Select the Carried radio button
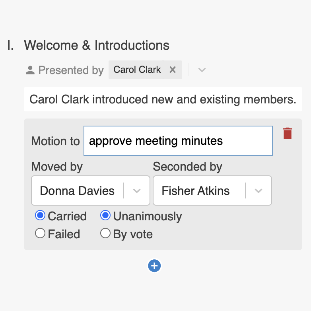This screenshot has height=311, width=311. 40,216
